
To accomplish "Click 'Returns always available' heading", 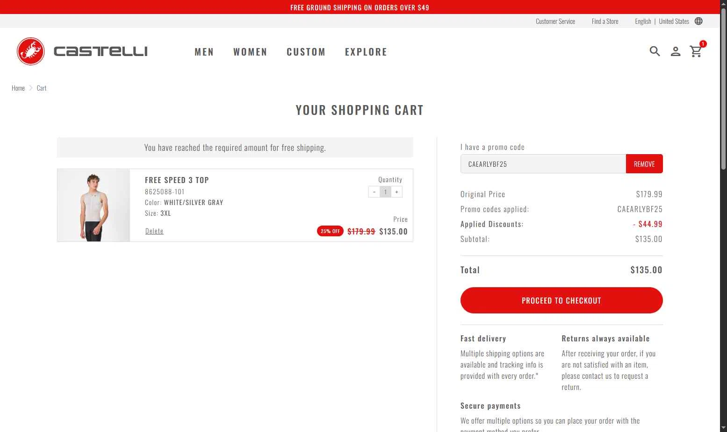I will (x=605, y=339).
